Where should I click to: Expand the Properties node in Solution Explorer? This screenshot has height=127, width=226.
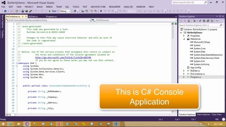[184, 36]
